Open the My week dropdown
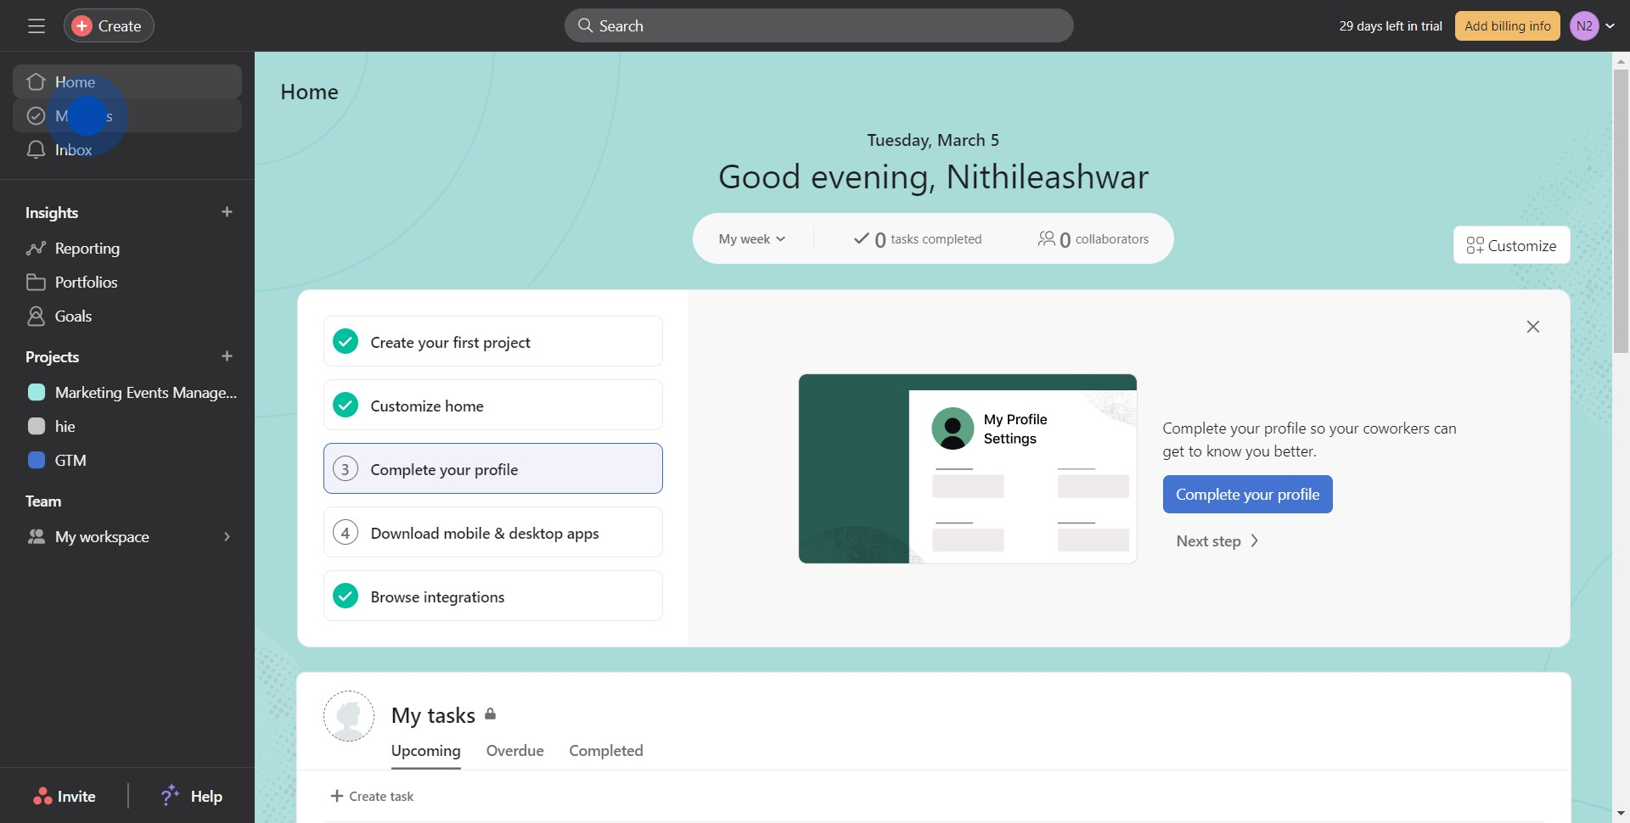The width and height of the screenshot is (1630, 823). click(751, 238)
